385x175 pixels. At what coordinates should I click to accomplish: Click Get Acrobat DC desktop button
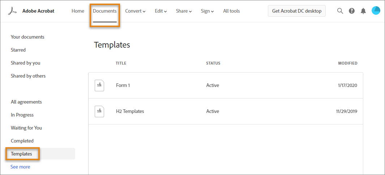pos(297,11)
